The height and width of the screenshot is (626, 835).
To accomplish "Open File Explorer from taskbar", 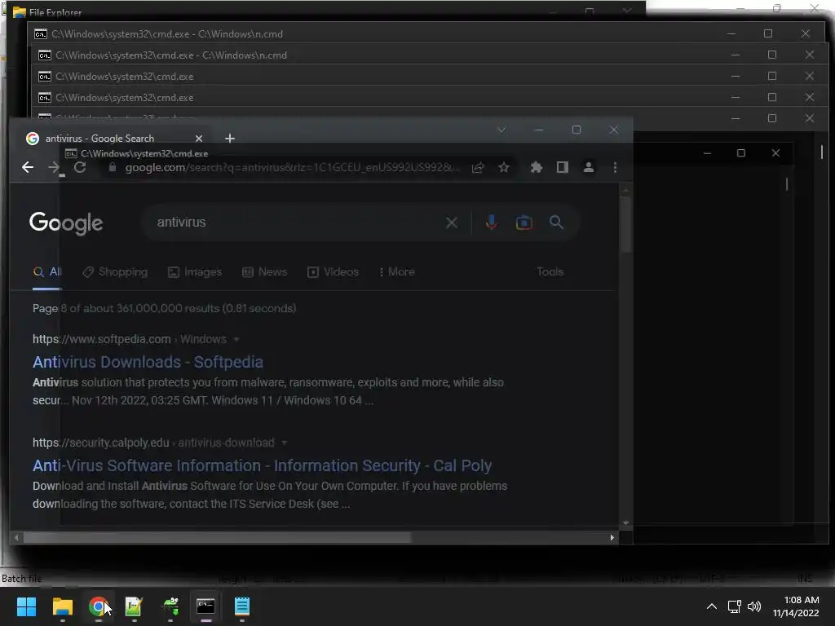I will [x=62, y=606].
